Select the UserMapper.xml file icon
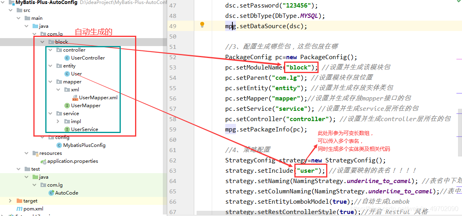462x216 pixels. [75, 98]
